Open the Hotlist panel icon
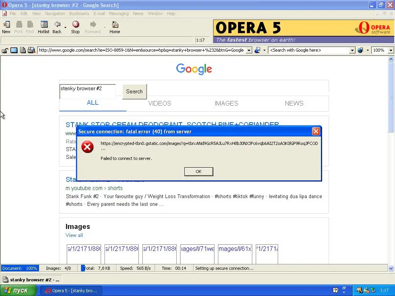Image resolution: width=395 pixels, height=296 pixels. 44,25
